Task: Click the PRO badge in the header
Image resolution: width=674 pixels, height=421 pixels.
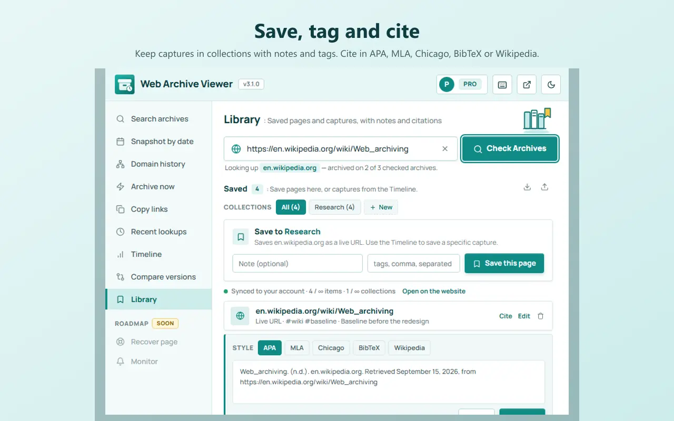Action: (470, 84)
